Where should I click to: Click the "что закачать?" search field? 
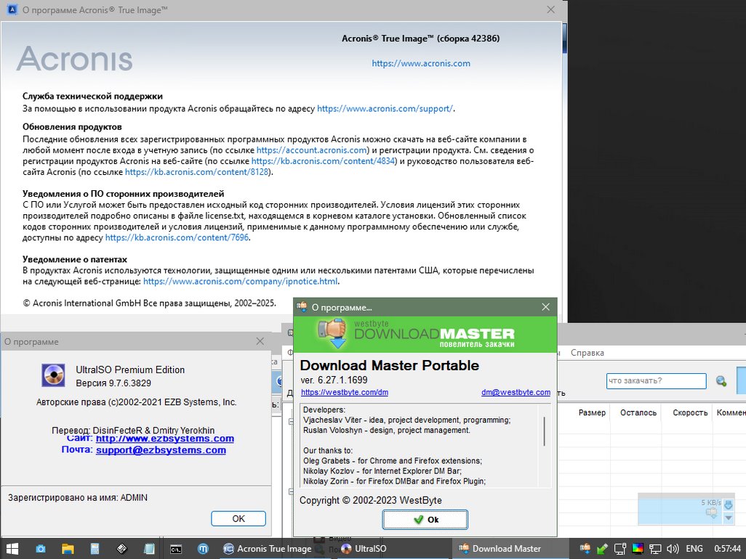pos(656,380)
